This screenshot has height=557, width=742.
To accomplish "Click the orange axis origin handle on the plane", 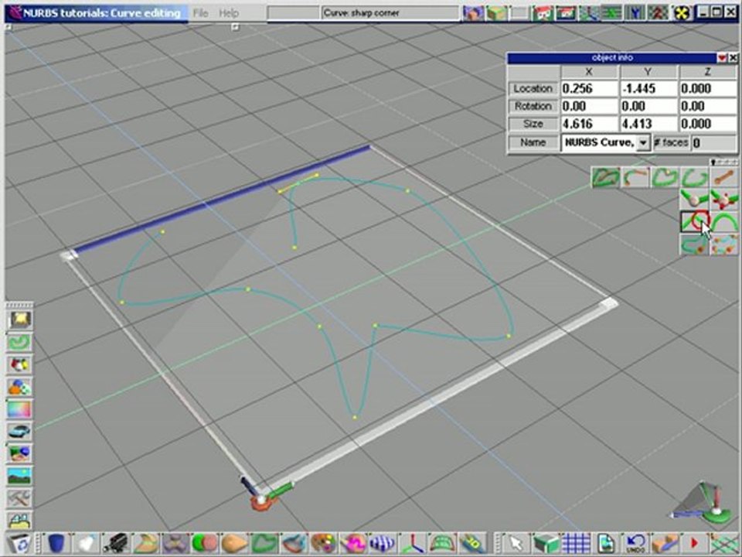I will tap(260, 503).
